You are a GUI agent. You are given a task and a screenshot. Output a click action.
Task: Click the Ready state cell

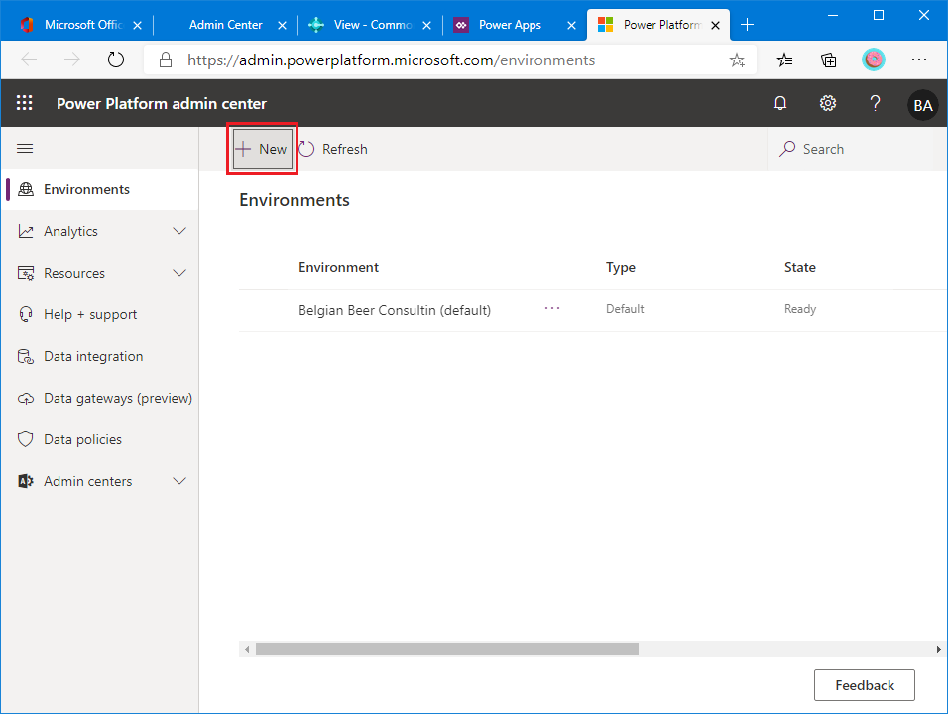point(800,309)
